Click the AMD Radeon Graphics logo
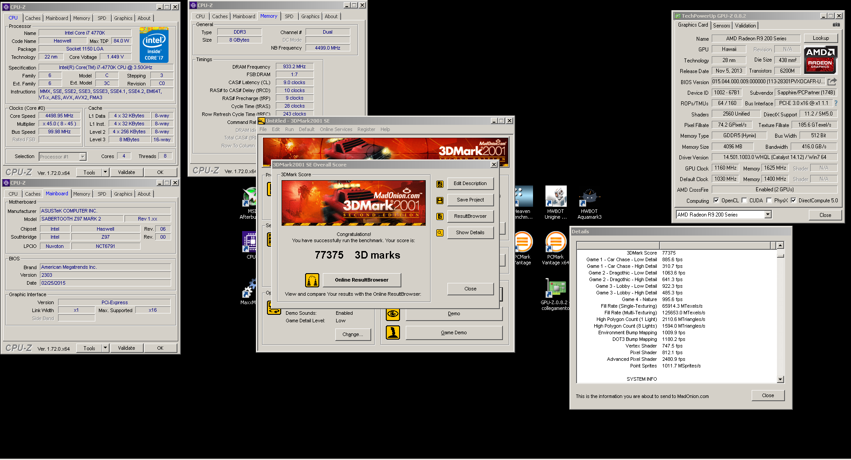 [820, 59]
